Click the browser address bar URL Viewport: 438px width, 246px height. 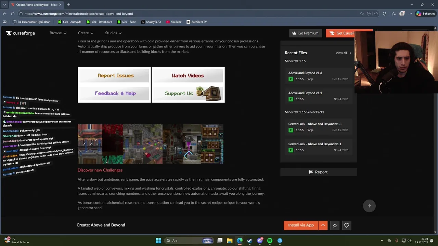[79, 14]
